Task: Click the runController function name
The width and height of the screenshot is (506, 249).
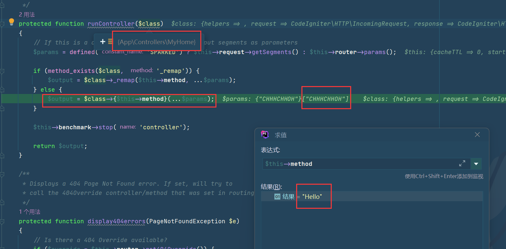Action: tap(111, 24)
